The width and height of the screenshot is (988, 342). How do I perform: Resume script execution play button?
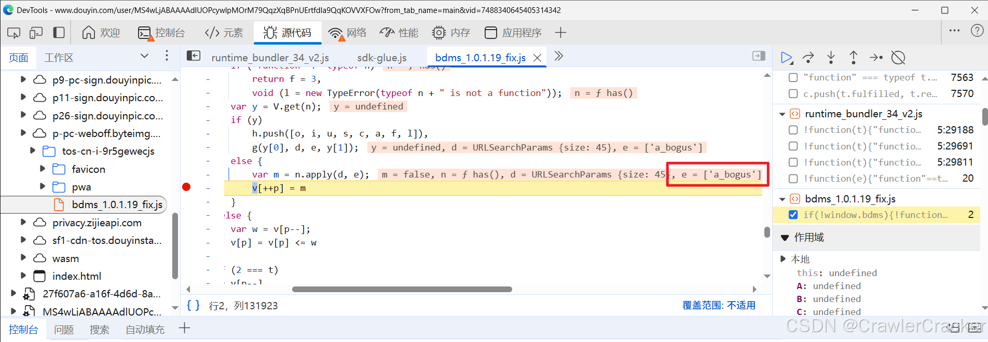click(x=787, y=58)
